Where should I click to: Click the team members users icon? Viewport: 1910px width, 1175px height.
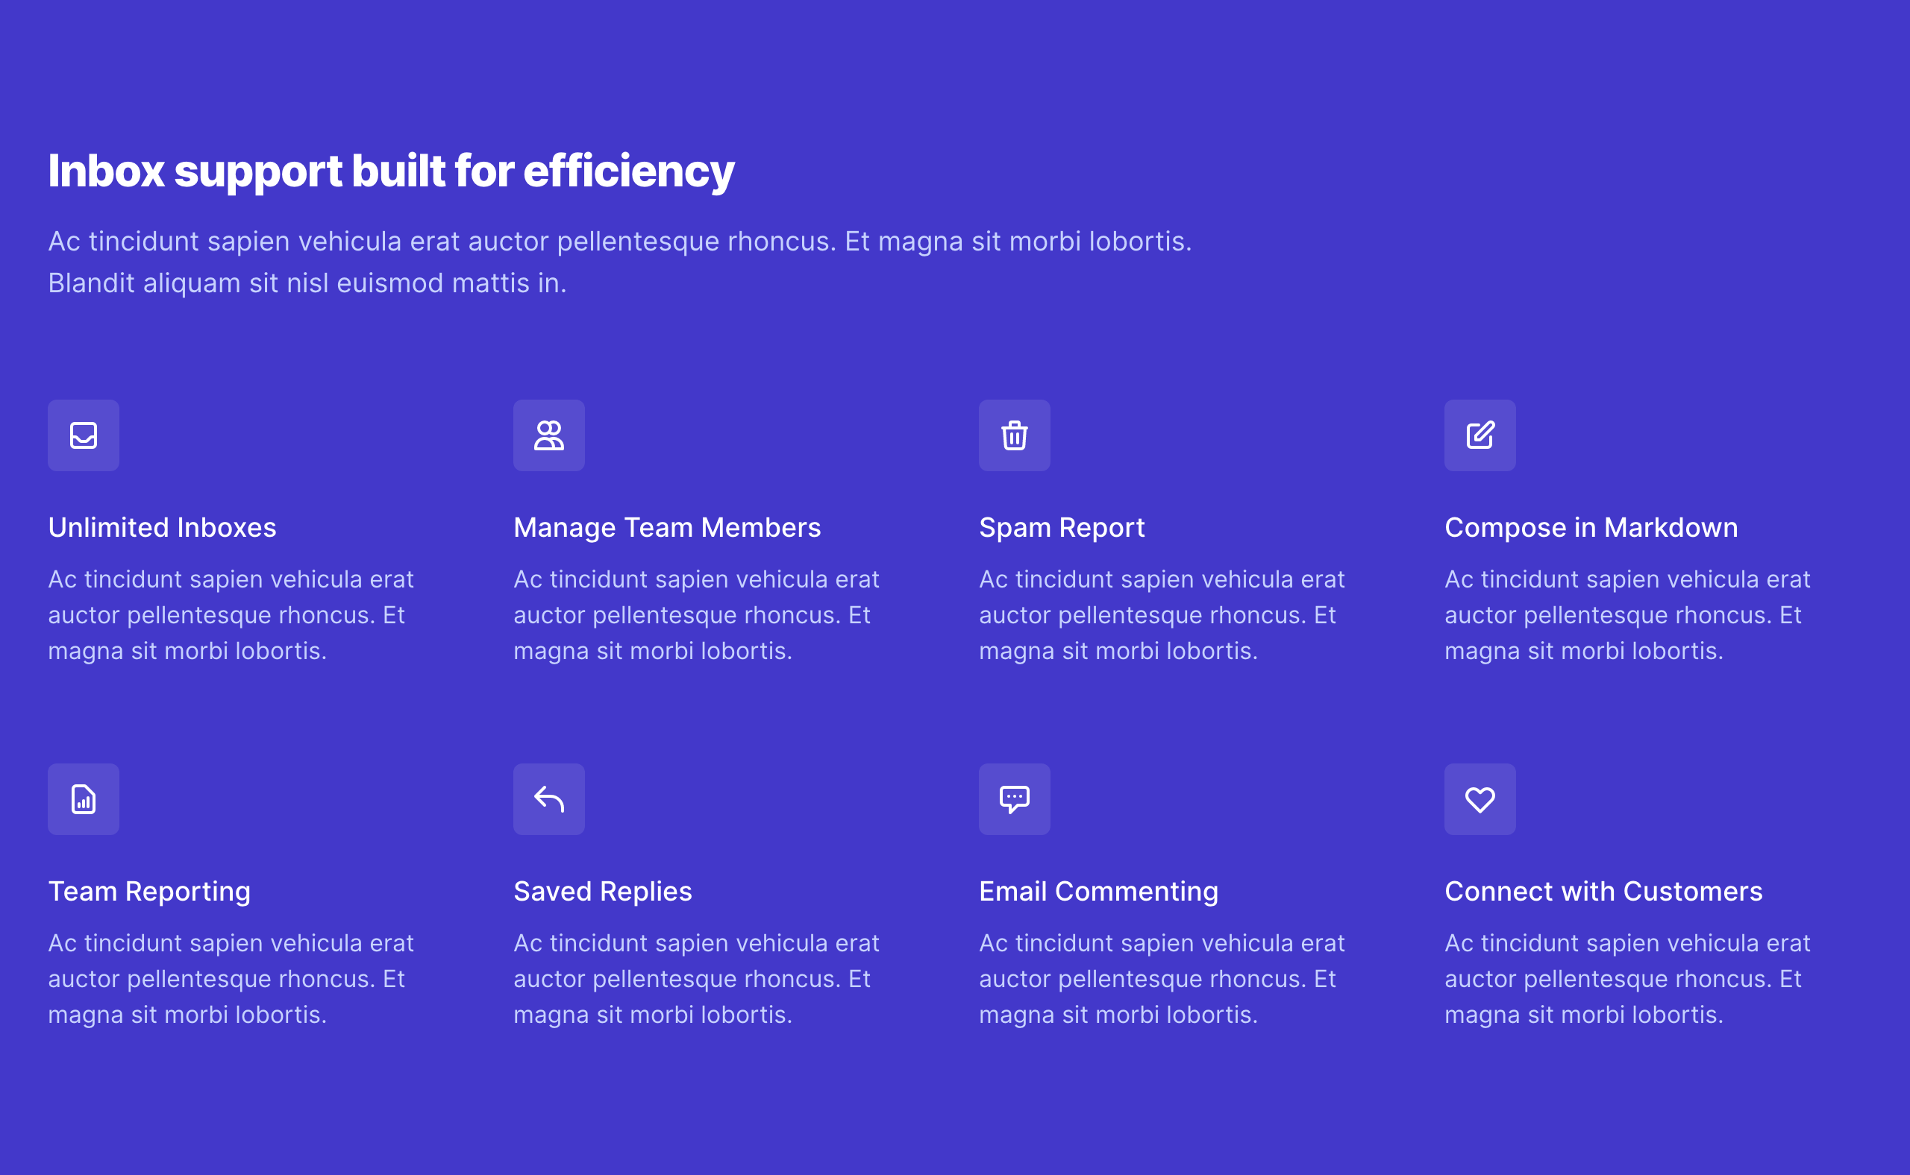pos(548,435)
